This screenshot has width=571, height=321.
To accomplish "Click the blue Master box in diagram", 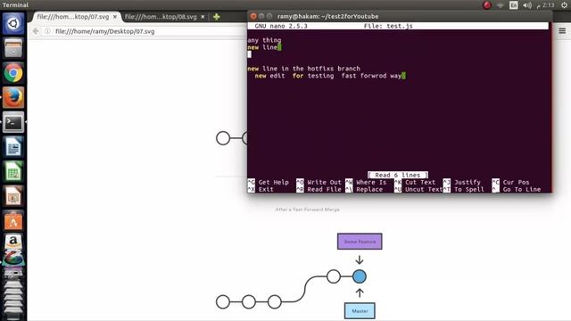I will [x=360, y=311].
